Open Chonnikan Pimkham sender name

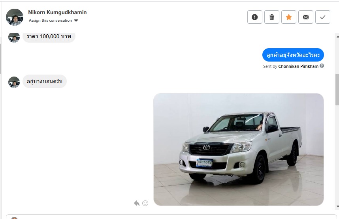tap(298, 66)
